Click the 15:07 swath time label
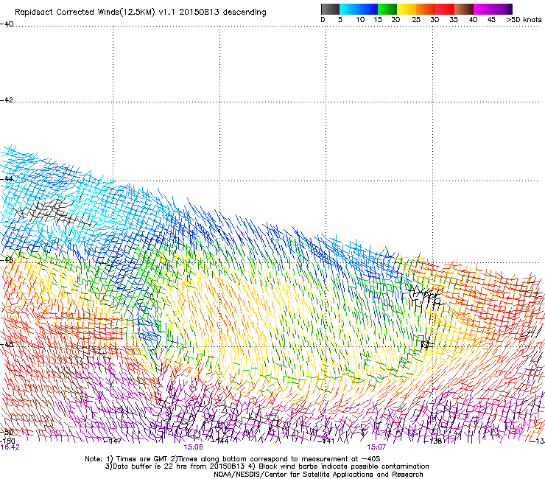Screen dimensions: 545x479 376,447
